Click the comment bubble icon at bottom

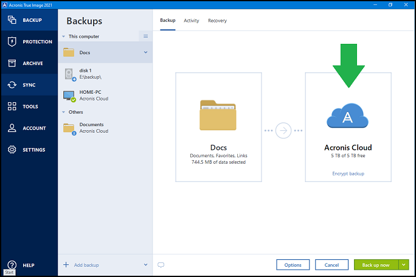click(x=161, y=265)
